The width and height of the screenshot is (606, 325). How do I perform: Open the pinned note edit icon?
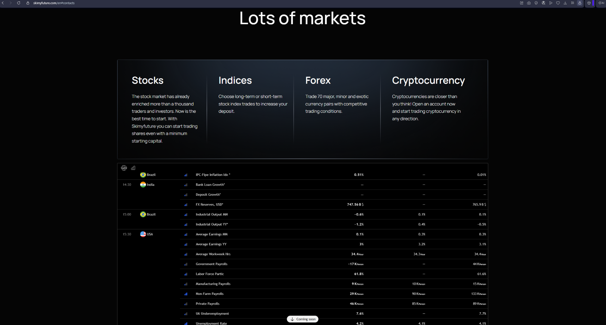(522, 3)
